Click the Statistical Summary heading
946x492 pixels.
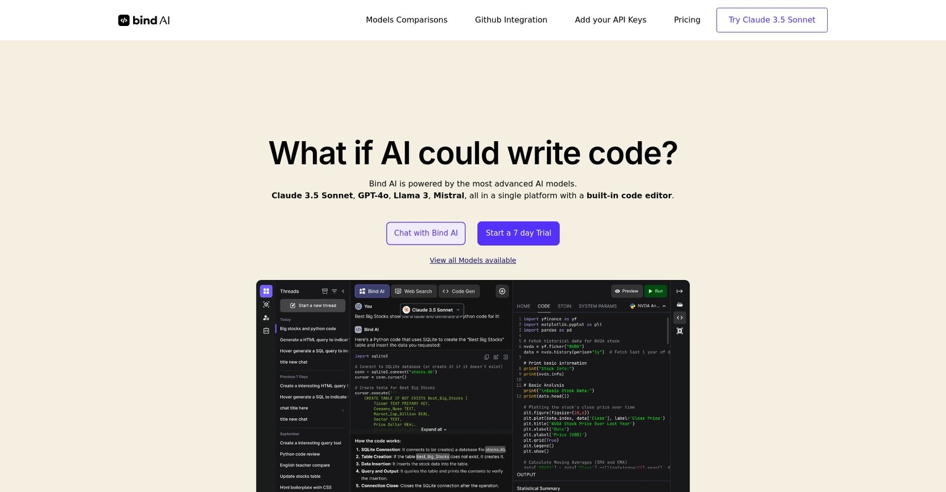[x=539, y=488]
